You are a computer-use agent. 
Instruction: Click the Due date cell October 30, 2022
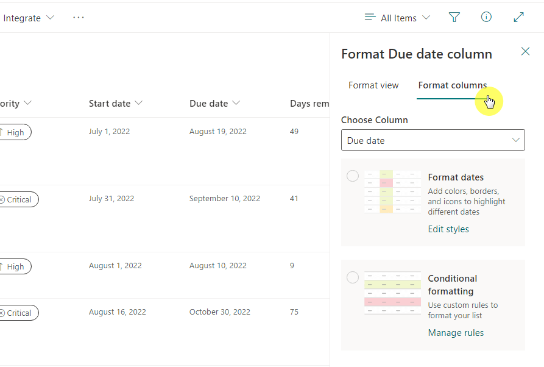(220, 312)
